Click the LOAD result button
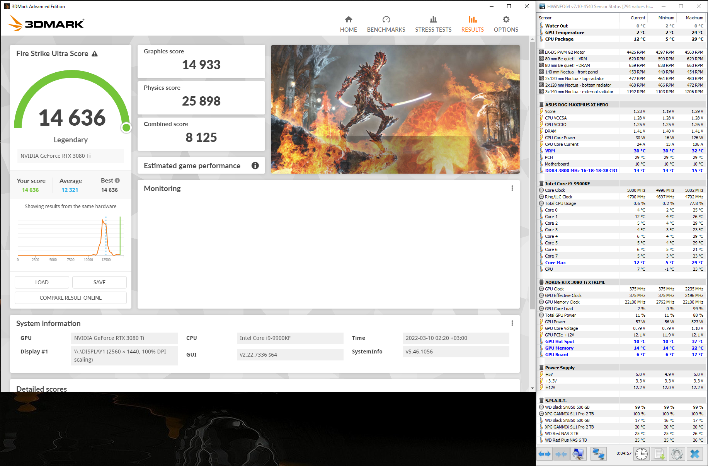Viewport: 708px width, 466px height. (42, 282)
